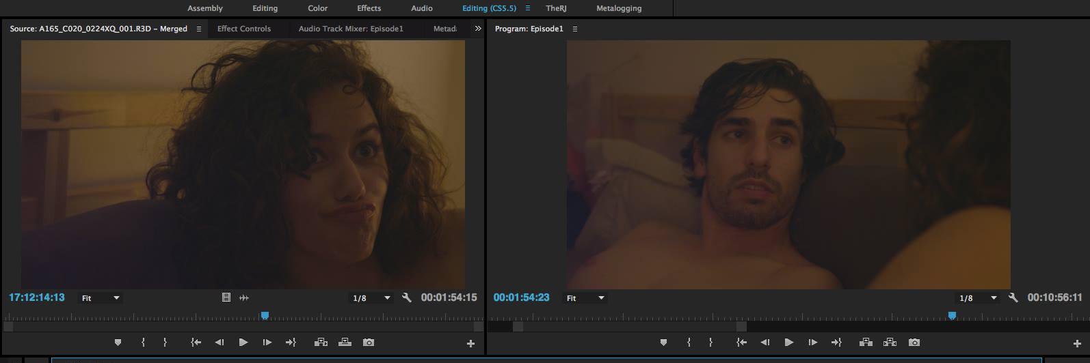Switch to the Metalogging workspace
Image resolution: width=1090 pixels, height=363 pixels.
(619, 9)
